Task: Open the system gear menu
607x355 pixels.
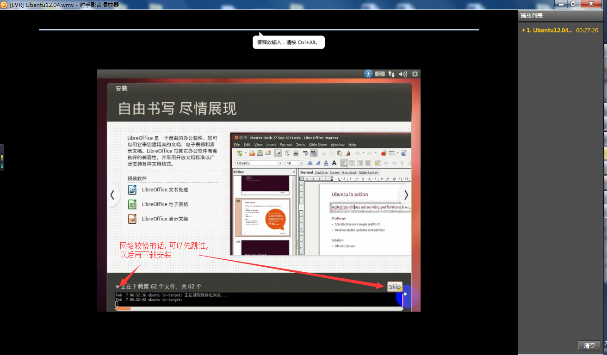Action: pos(415,73)
